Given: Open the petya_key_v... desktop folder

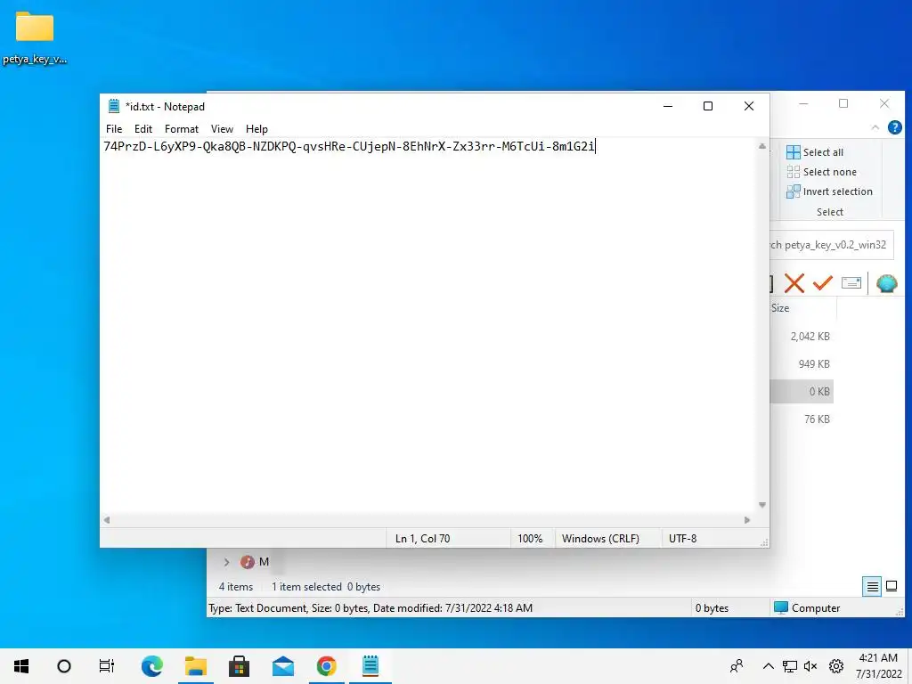Looking at the screenshot, I should point(35,37).
